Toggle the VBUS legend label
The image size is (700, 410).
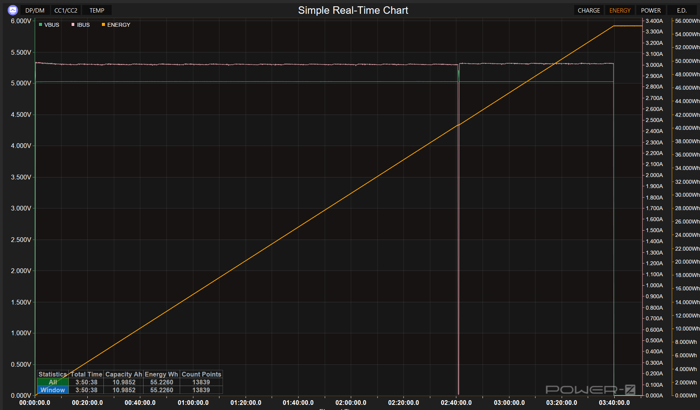coord(52,25)
